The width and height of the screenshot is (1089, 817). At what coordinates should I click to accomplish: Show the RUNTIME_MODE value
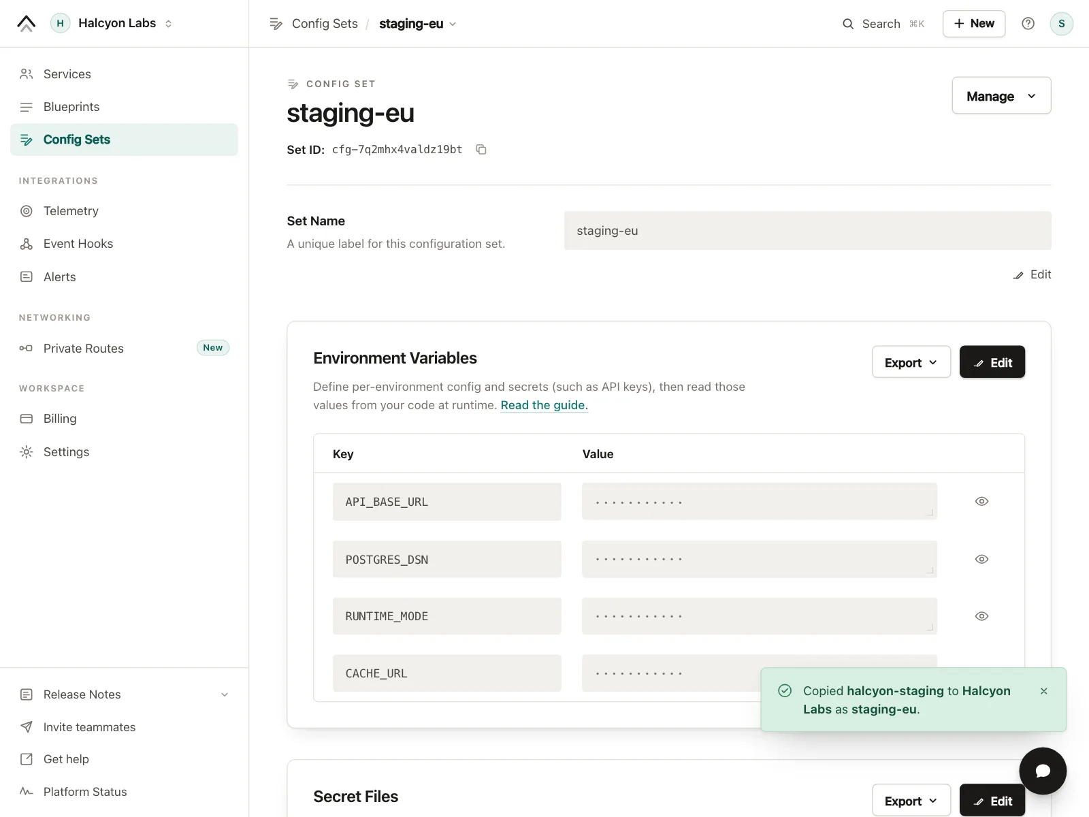(x=981, y=616)
